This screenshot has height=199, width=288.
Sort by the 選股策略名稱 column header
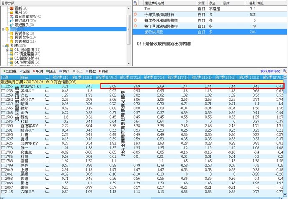pos(159,2)
